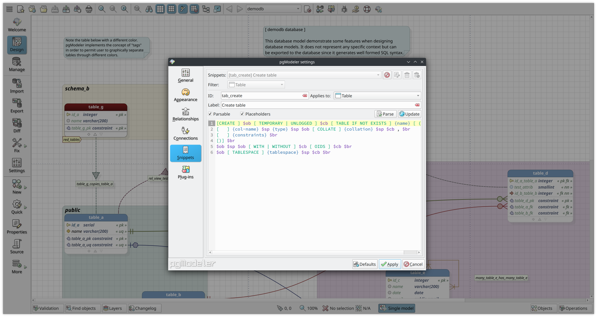Screen dimensions: 597x317
Task: Close the current model with red X icon
Action: [307, 9]
